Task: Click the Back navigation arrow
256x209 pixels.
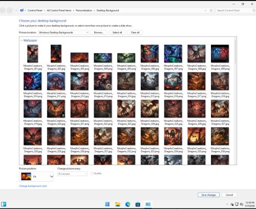Action: 3,10
